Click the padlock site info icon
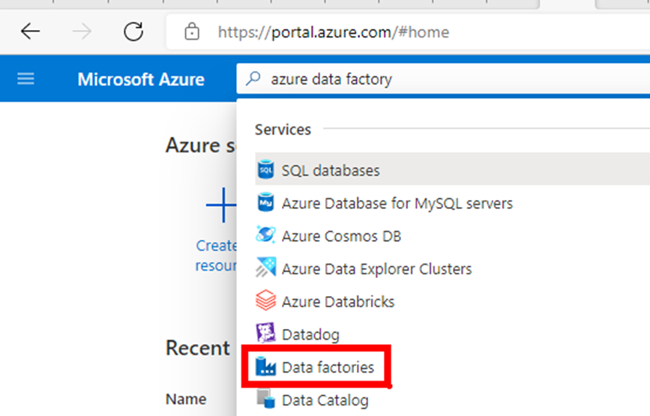This screenshot has height=416, width=650. [191, 32]
